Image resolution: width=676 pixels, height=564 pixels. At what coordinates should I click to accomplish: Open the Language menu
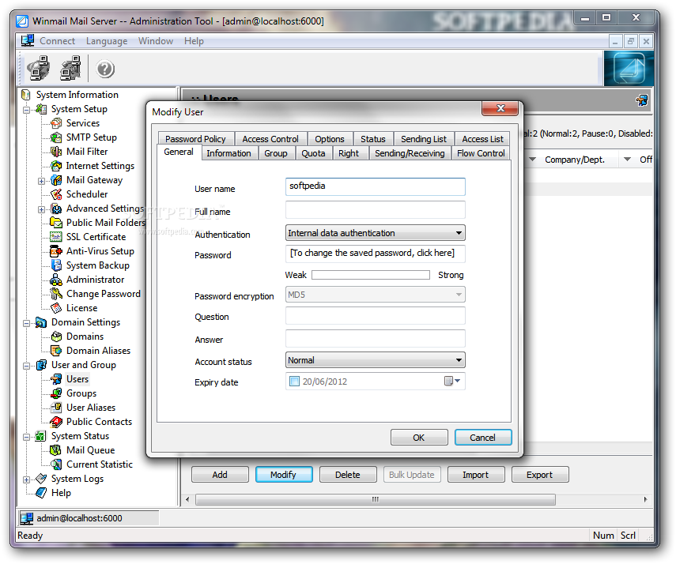tap(107, 41)
